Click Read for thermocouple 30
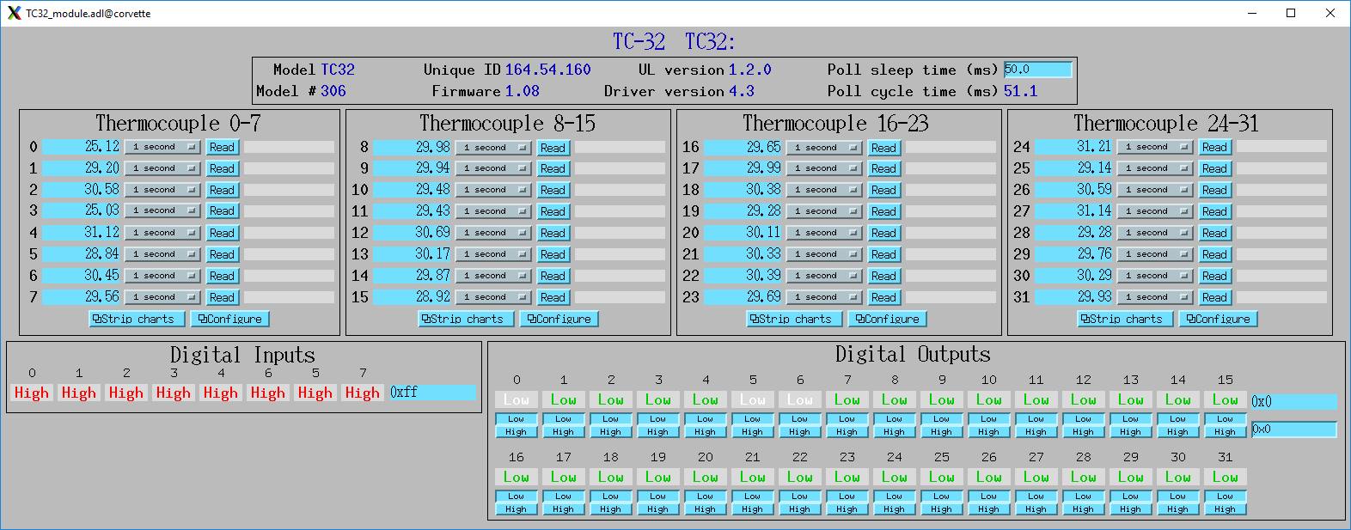This screenshot has width=1351, height=530. pyautogui.click(x=1214, y=276)
